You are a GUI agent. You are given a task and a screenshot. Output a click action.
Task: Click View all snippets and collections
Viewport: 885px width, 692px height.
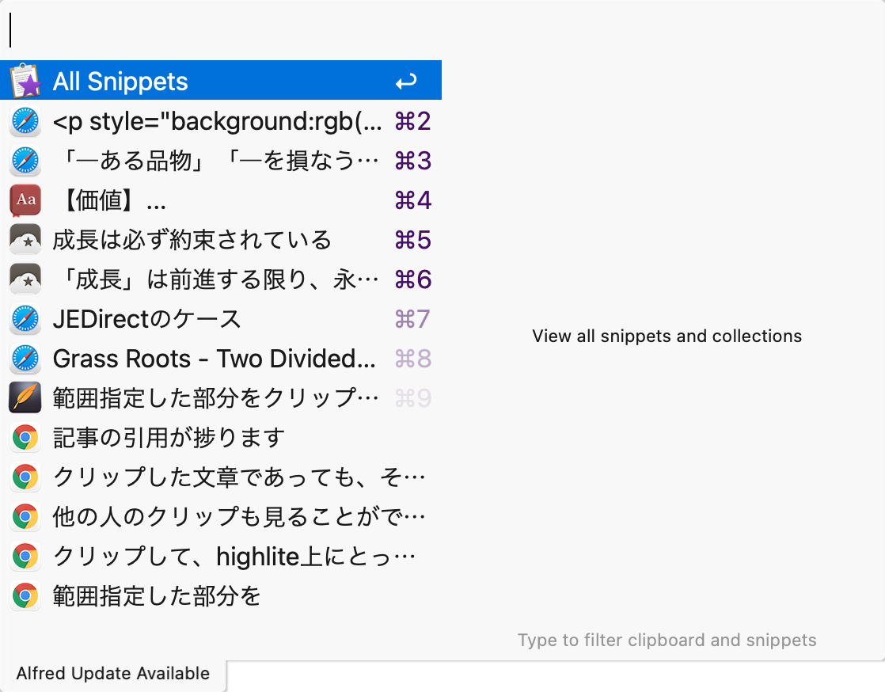pyautogui.click(x=667, y=336)
